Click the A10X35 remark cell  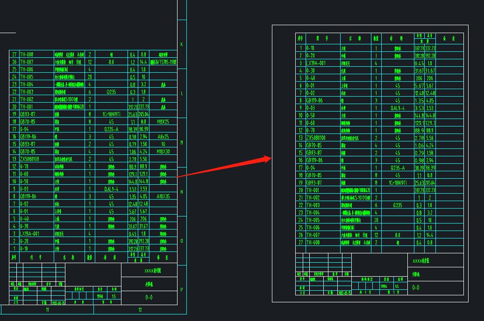(163, 196)
